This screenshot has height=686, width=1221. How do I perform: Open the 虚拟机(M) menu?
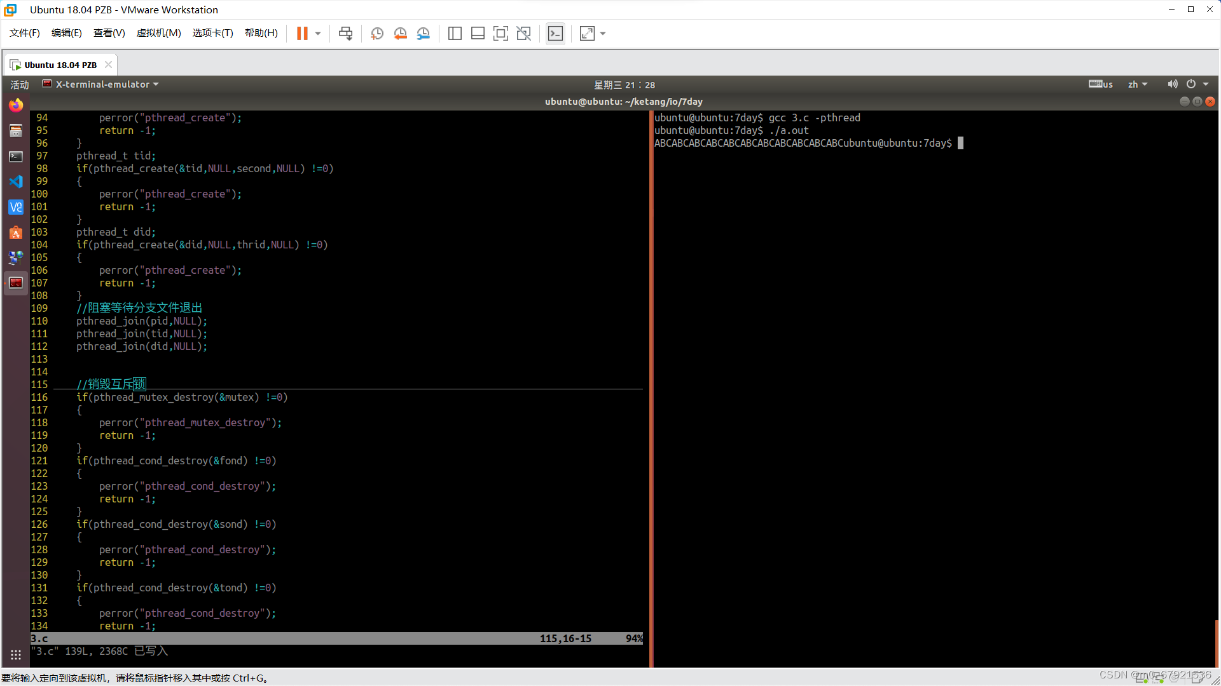click(158, 33)
